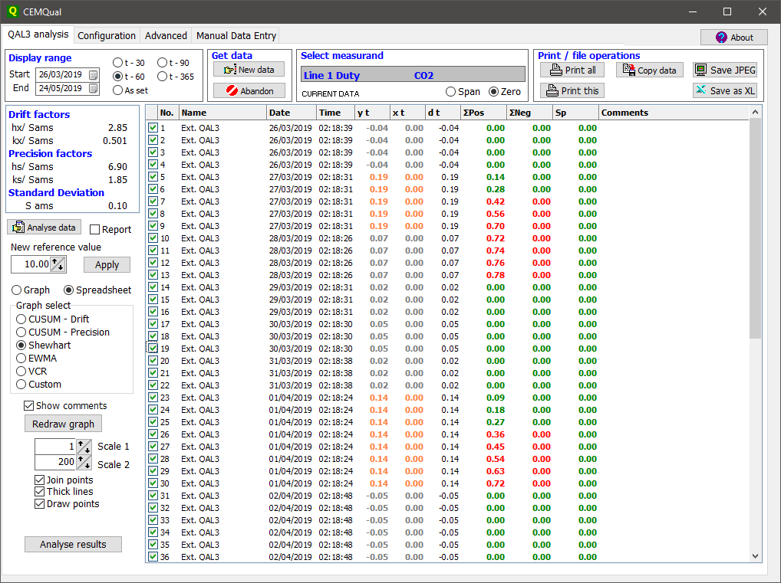Enable the Report checkbox
The width and height of the screenshot is (781, 583).
click(x=95, y=230)
